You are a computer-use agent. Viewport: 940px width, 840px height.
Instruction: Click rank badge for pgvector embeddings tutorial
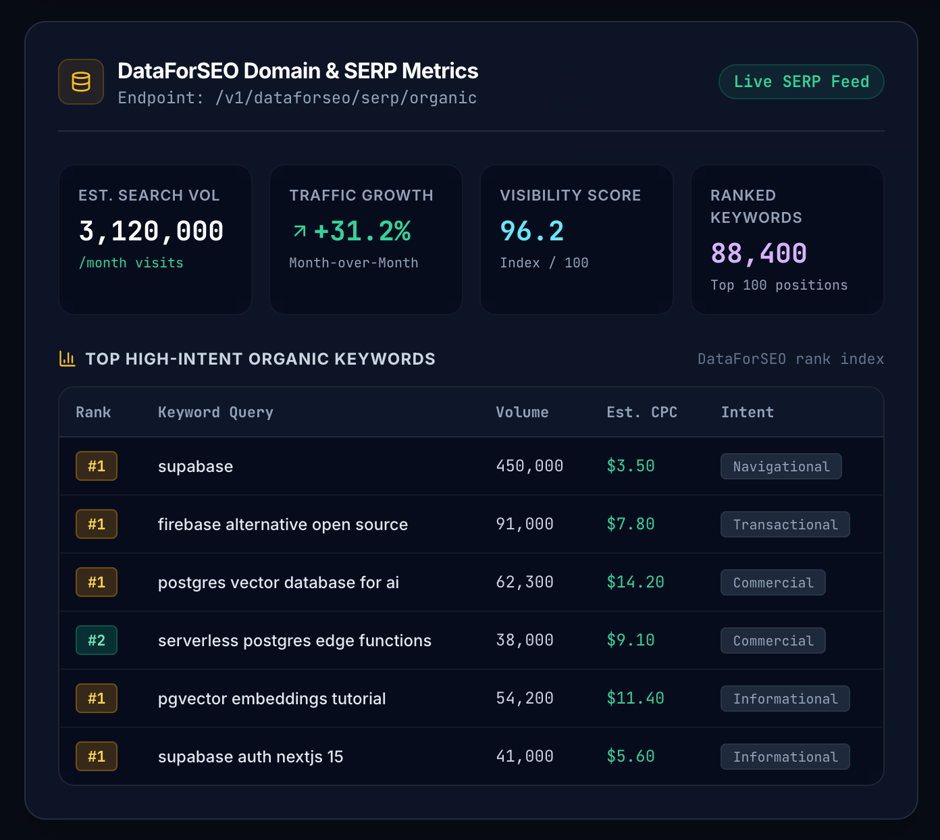tap(97, 698)
